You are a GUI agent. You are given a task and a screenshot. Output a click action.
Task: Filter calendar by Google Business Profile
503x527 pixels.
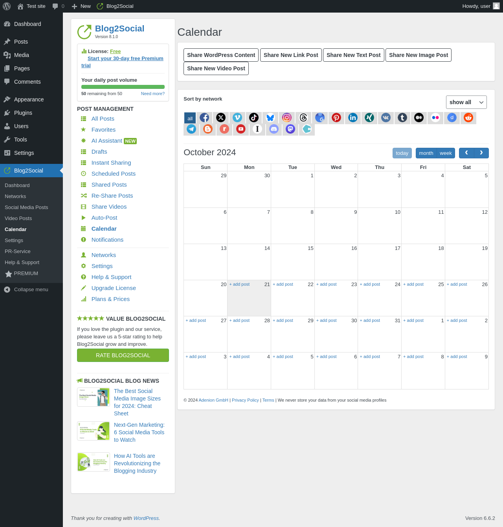point(320,118)
